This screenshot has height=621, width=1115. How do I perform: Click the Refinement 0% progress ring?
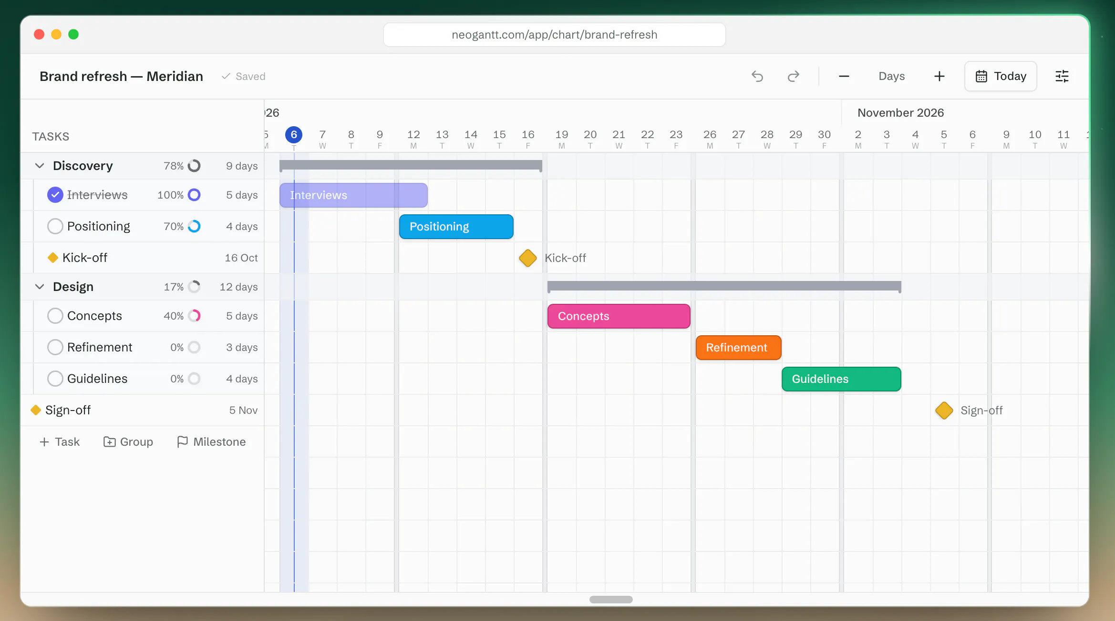click(194, 347)
